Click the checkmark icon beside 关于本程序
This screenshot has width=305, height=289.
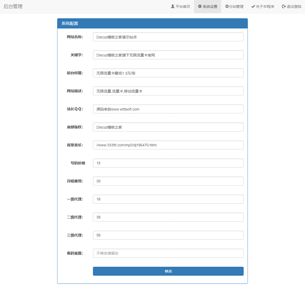click(x=253, y=6)
